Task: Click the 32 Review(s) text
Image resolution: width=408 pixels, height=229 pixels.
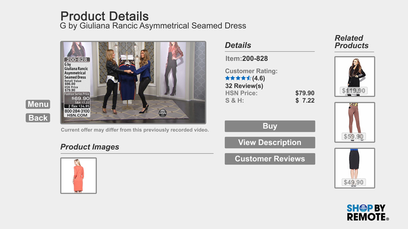Action: 244,86
